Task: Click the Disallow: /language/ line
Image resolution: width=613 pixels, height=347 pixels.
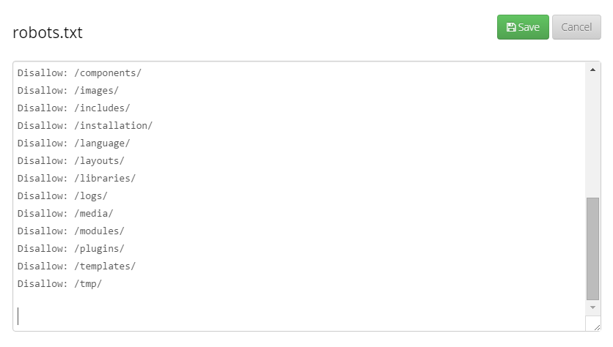Action: point(73,143)
